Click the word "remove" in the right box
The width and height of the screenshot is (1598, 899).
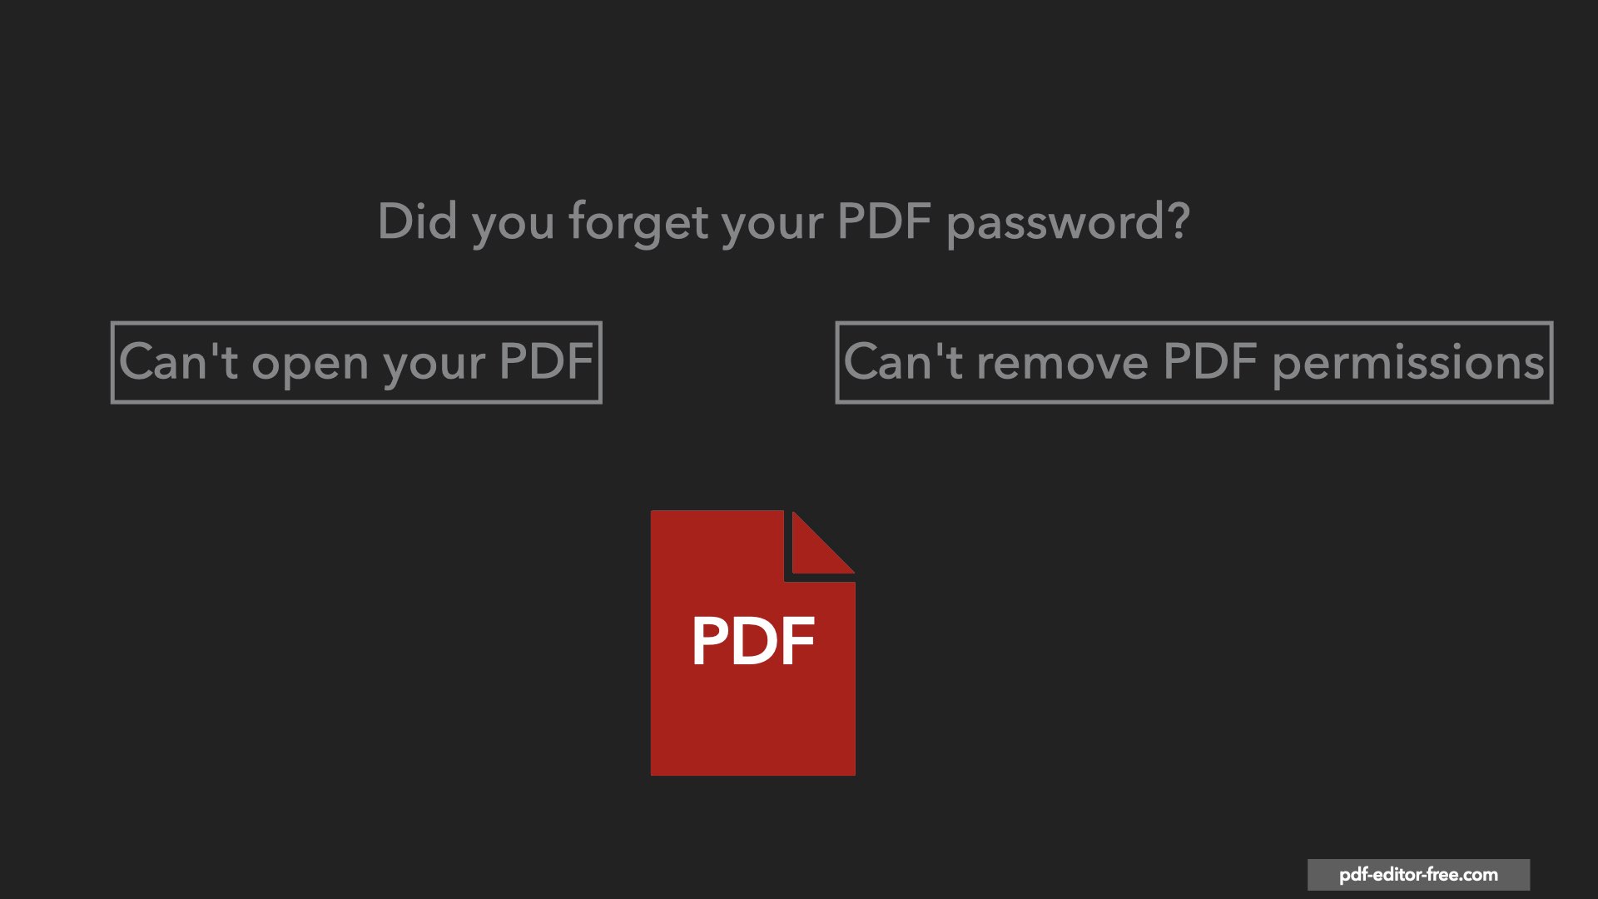tap(1062, 363)
